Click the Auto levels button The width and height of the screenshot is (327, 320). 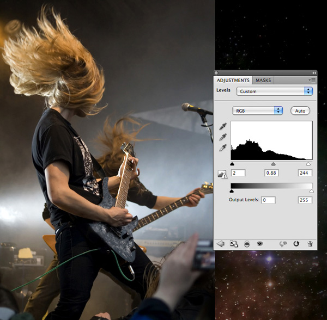tap(300, 111)
